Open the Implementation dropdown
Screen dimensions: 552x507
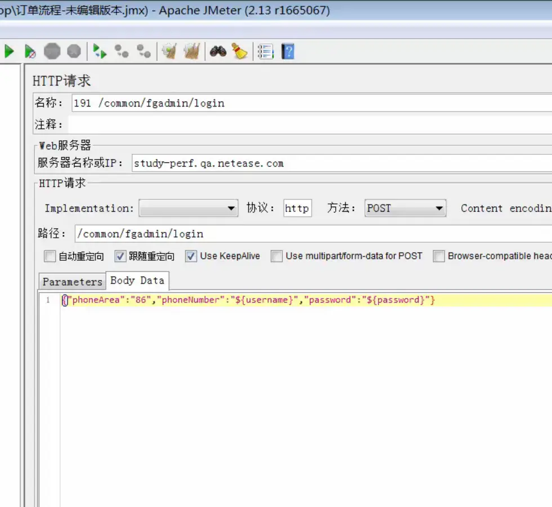(188, 208)
